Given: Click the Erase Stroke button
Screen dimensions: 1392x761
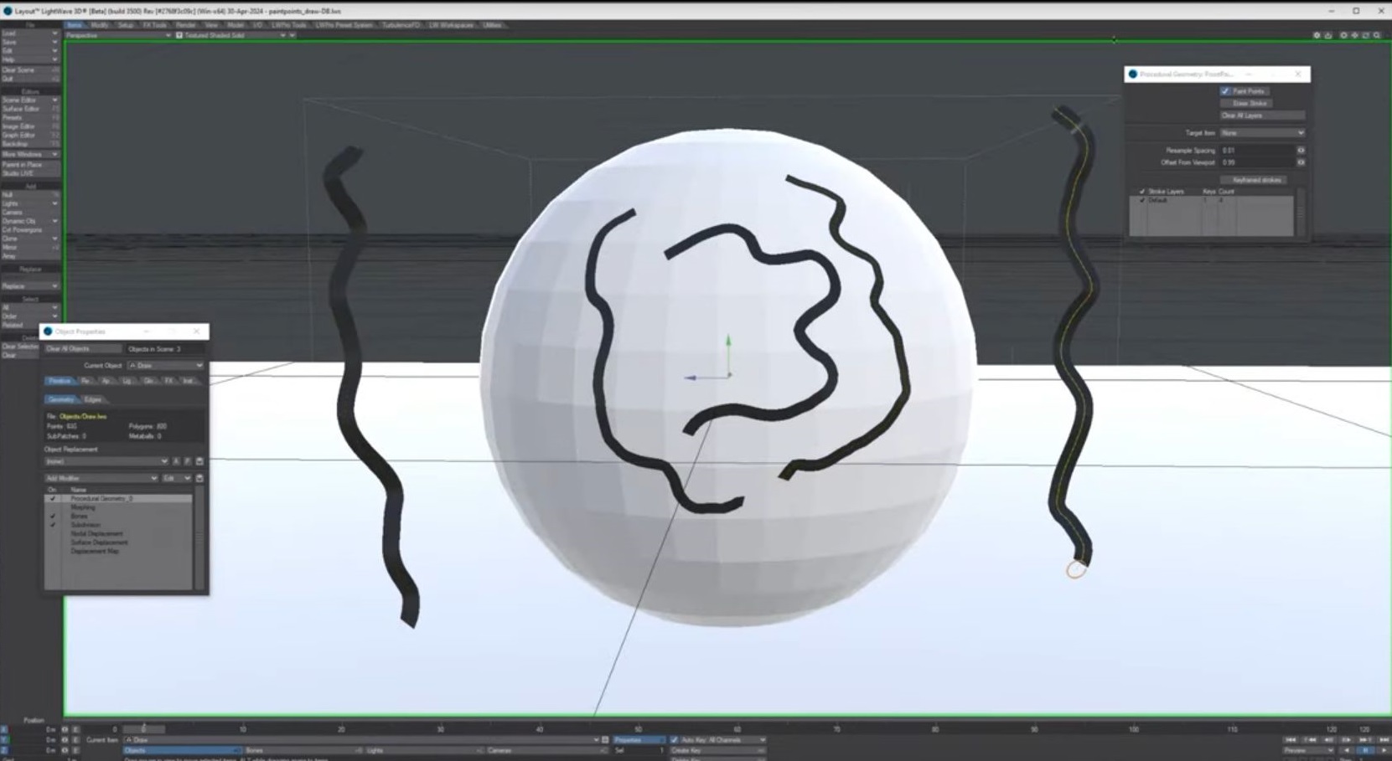Looking at the screenshot, I should tap(1249, 103).
